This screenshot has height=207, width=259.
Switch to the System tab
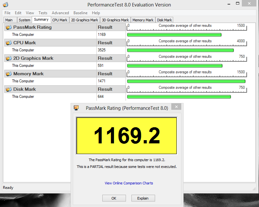click(x=25, y=20)
